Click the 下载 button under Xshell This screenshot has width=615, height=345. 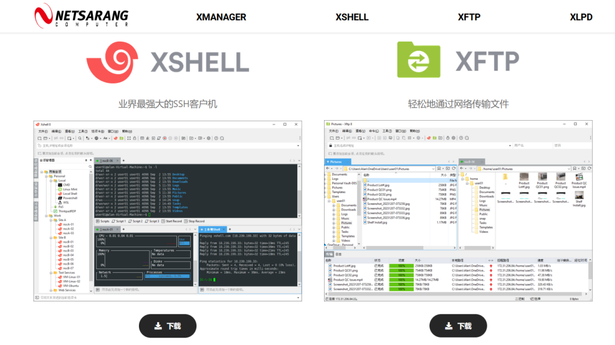click(x=167, y=326)
